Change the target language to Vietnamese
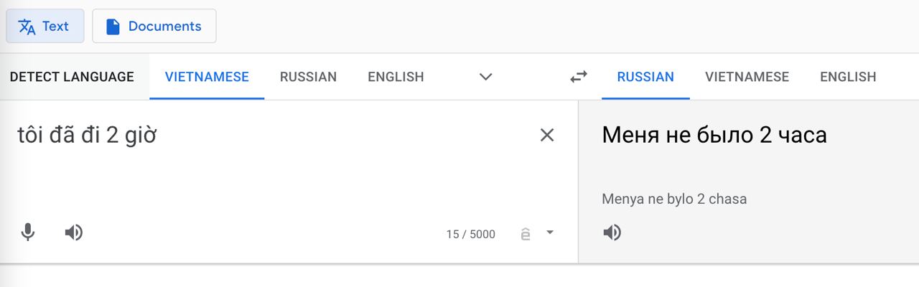 pyautogui.click(x=747, y=77)
